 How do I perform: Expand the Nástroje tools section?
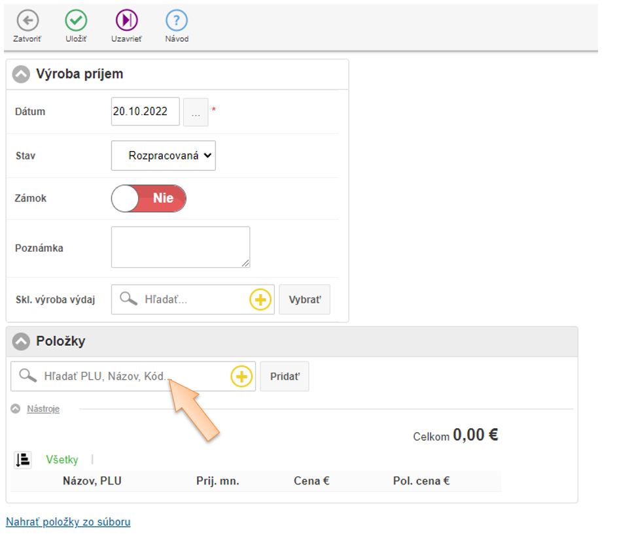[x=43, y=409]
